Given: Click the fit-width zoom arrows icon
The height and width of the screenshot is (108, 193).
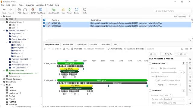Looking at the screenshot, I should coord(177,54).
